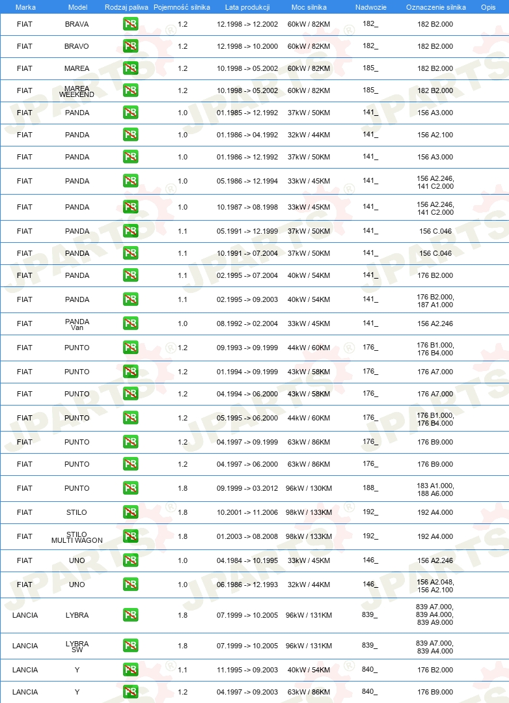Image resolution: width=509 pixels, height=703 pixels.
Task: Click the fuel icon in the PANDA 01.1985 row
Action: coord(130,113)
